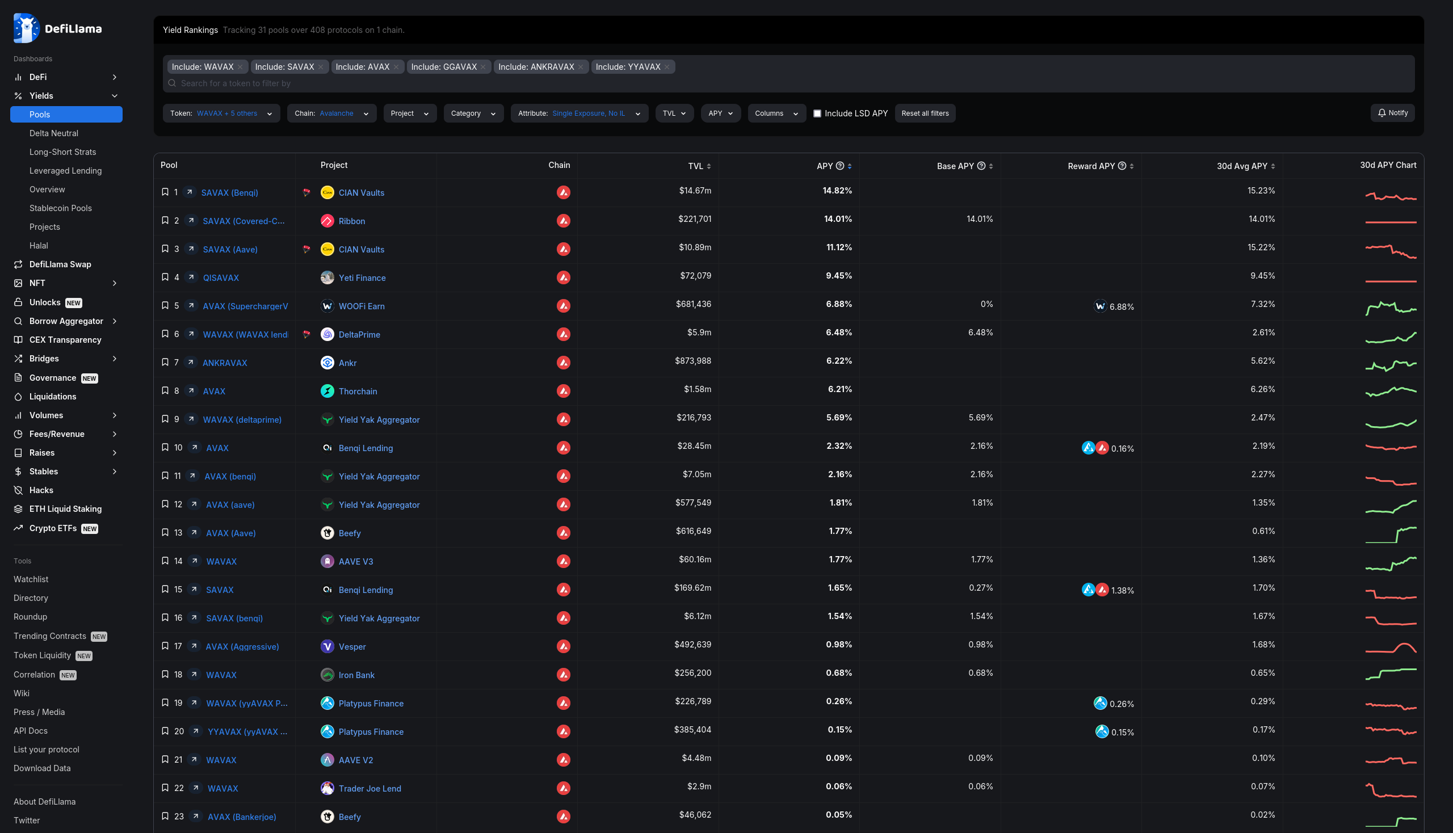Remove the Include: AVAX filter chip
Image resolution: width=1453 pixels, height=833 pixels.
coord(396,67)
